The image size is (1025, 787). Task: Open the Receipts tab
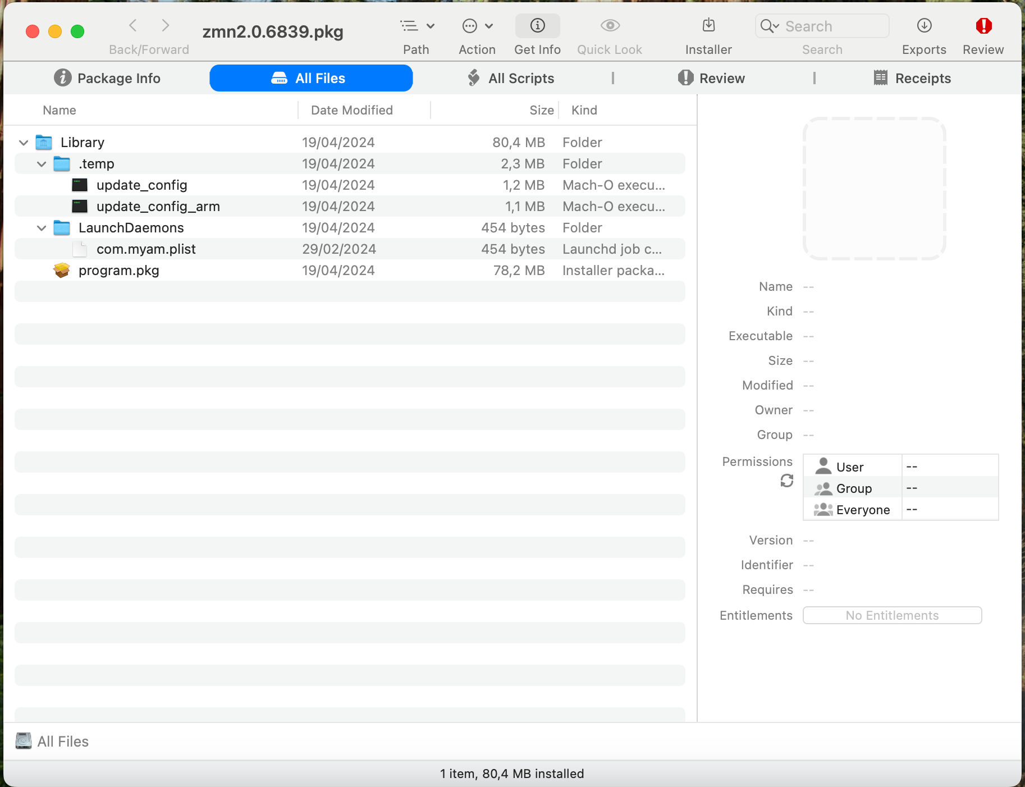pyautogui.click(x=912, y=78)
